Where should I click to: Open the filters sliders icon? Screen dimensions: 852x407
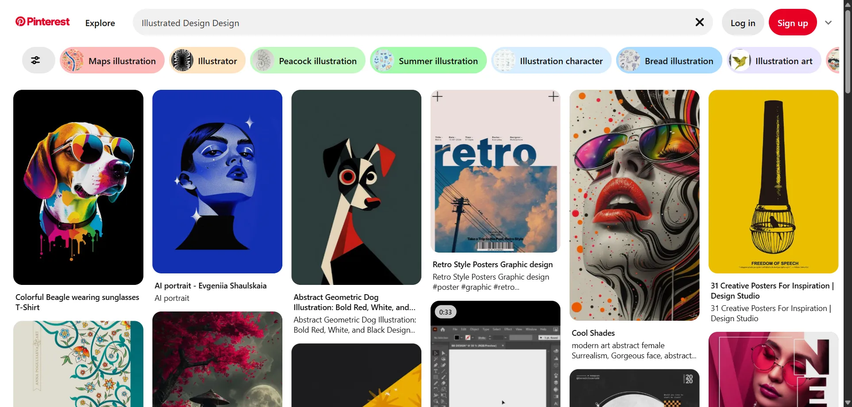35,61
